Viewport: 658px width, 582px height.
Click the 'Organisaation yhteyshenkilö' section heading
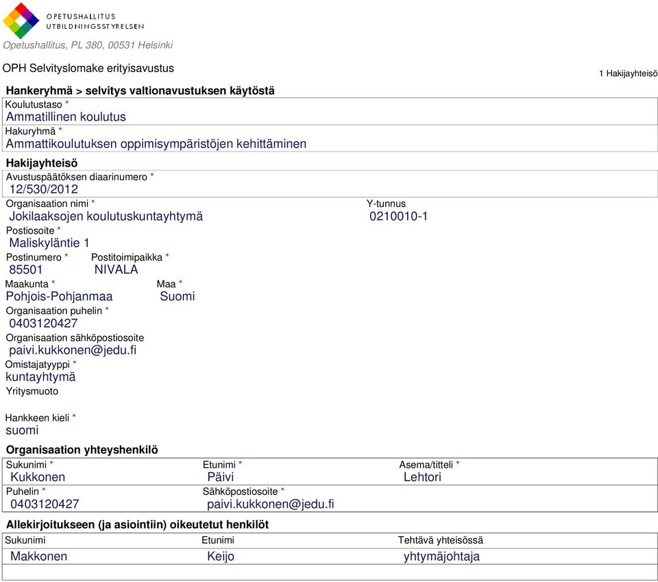point(82,450)
